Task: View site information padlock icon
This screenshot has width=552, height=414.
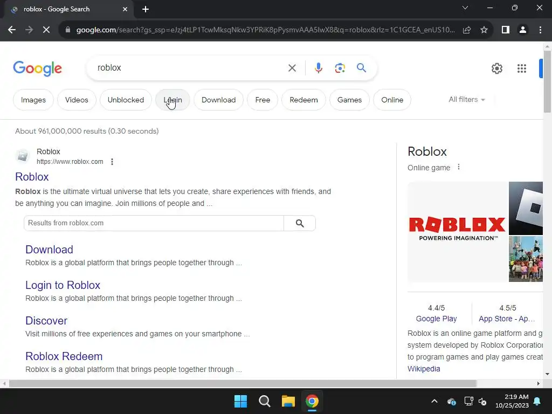Action: point(68,30)
